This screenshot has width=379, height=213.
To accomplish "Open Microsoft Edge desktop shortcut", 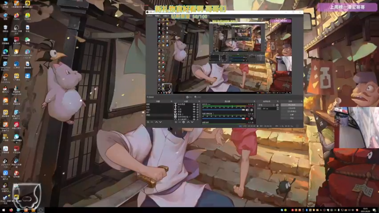I will (x=5, y=53).
